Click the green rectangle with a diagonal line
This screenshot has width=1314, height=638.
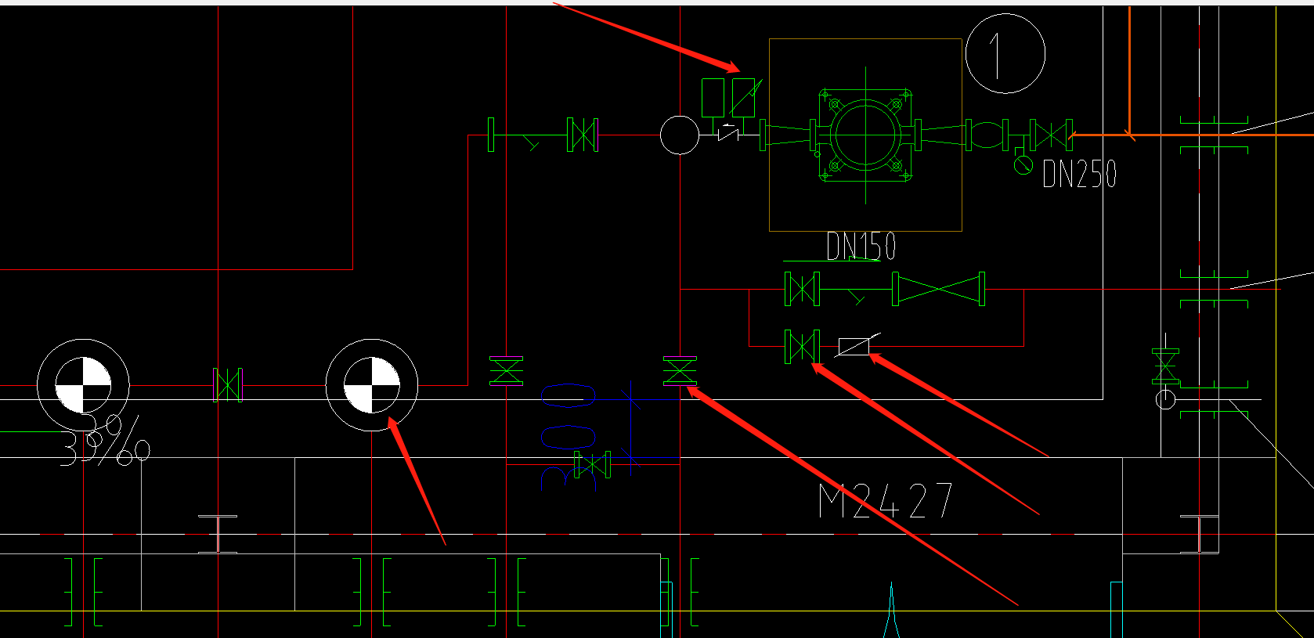(744, 98)
